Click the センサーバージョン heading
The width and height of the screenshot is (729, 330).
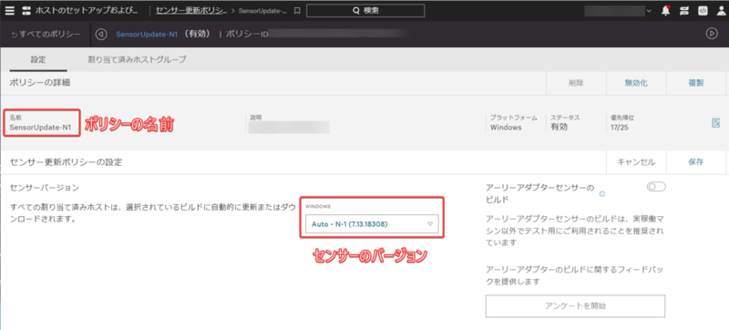(45, 188)
